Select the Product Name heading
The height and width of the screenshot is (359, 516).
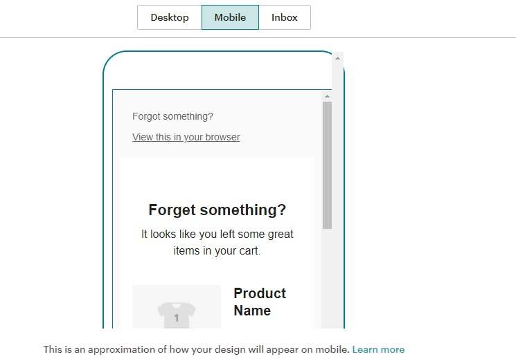[x=260, y=302]
